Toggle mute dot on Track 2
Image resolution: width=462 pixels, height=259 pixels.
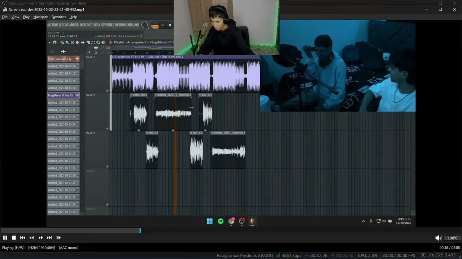(107, 128)
